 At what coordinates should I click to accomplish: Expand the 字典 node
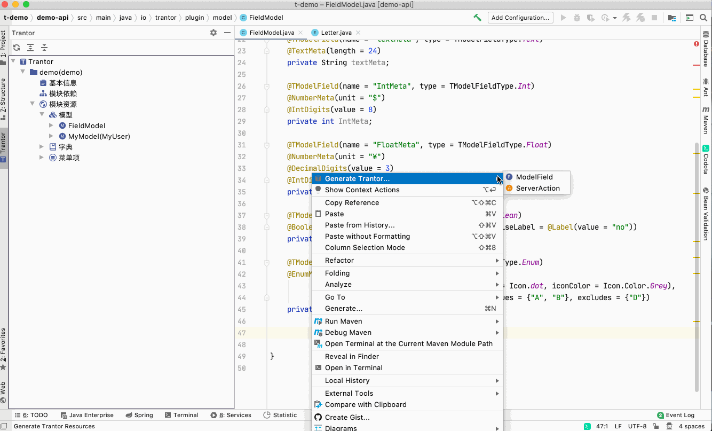coord(42,147)
